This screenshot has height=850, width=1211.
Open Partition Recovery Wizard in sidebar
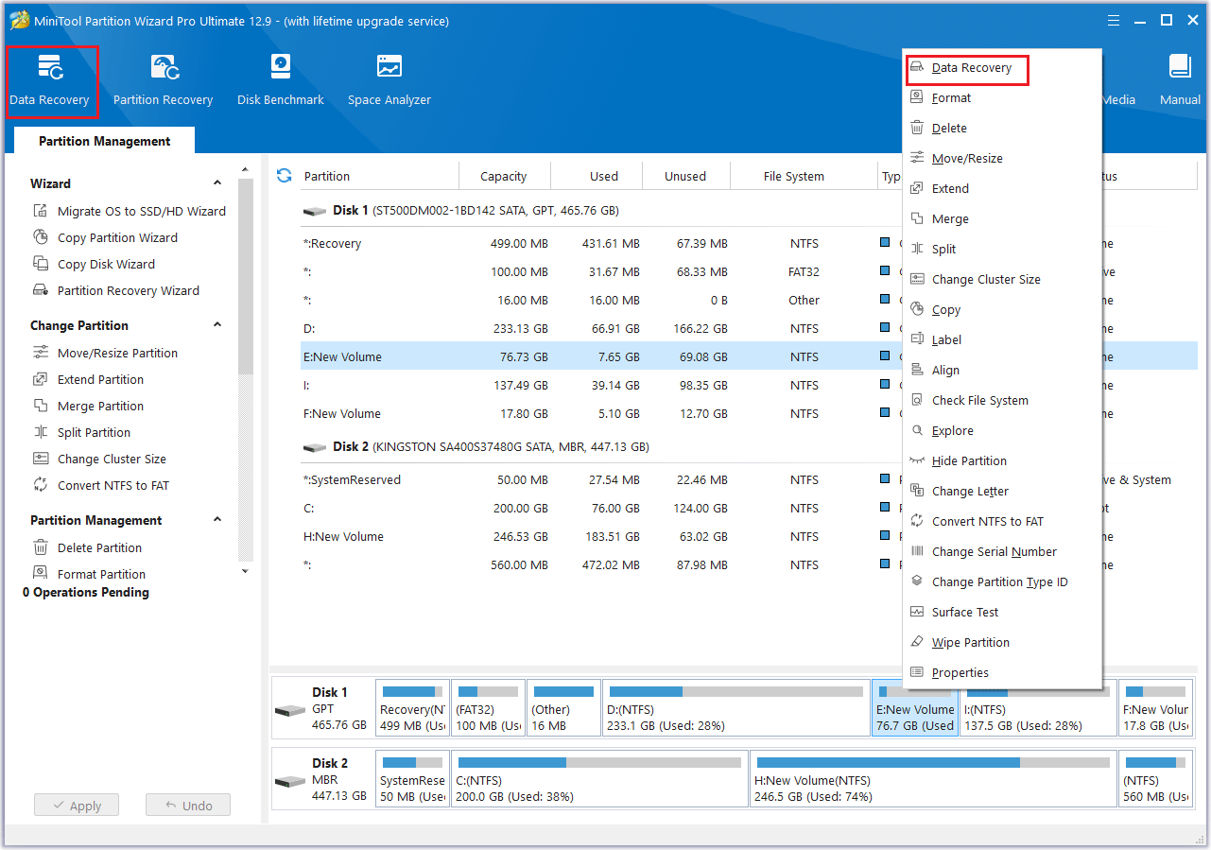point(116,291)
